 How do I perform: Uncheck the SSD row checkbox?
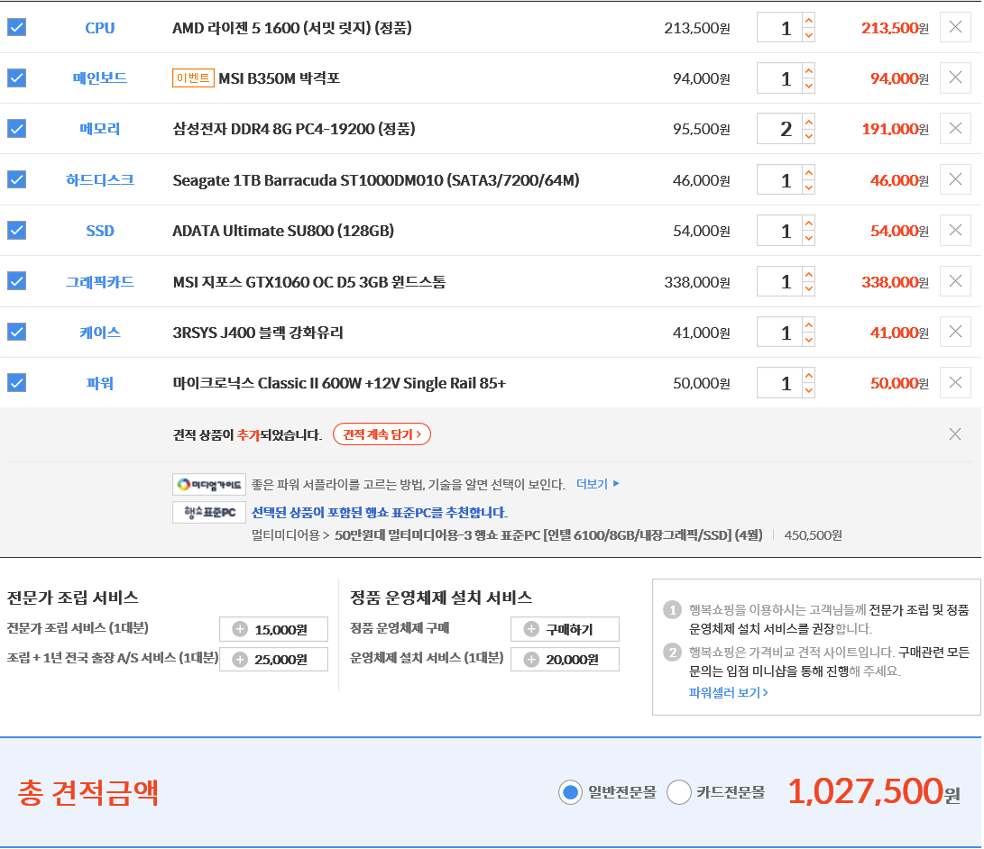pyautogui.click(x=17, y=231)
